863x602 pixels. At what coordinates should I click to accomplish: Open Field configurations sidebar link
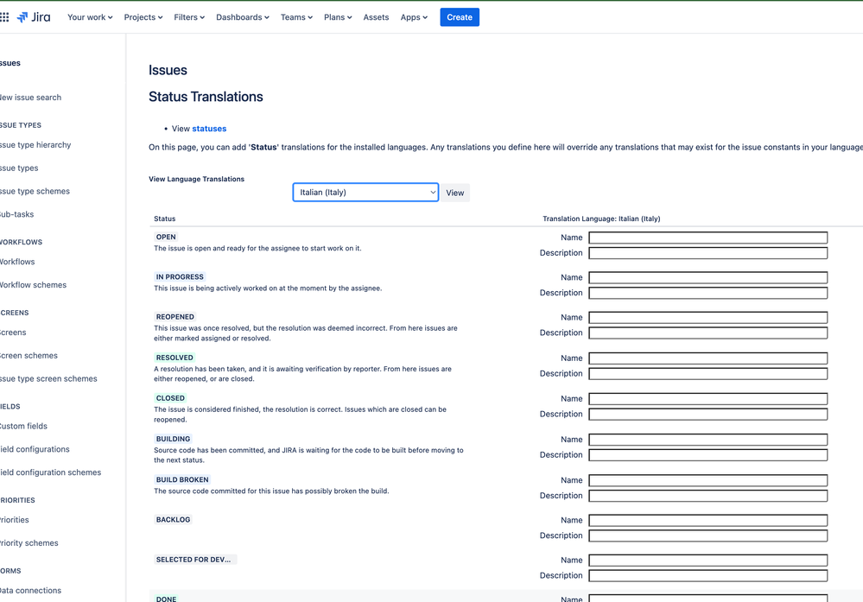pos(35,449)
